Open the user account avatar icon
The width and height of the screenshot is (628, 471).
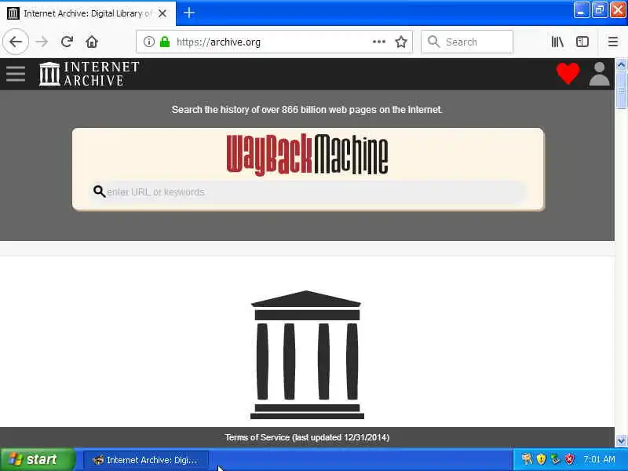599,74
